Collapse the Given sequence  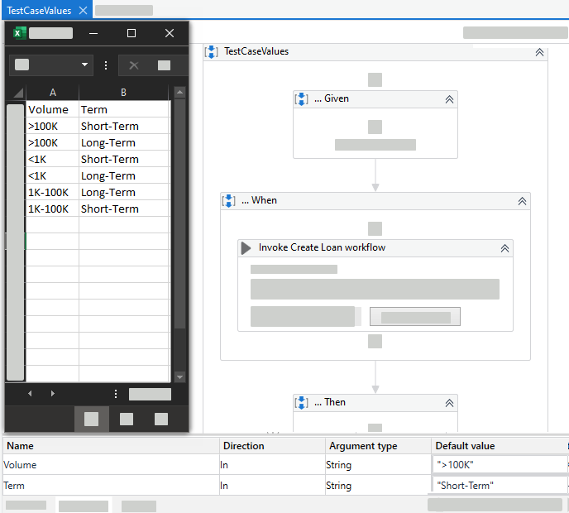tap(449, 99)
